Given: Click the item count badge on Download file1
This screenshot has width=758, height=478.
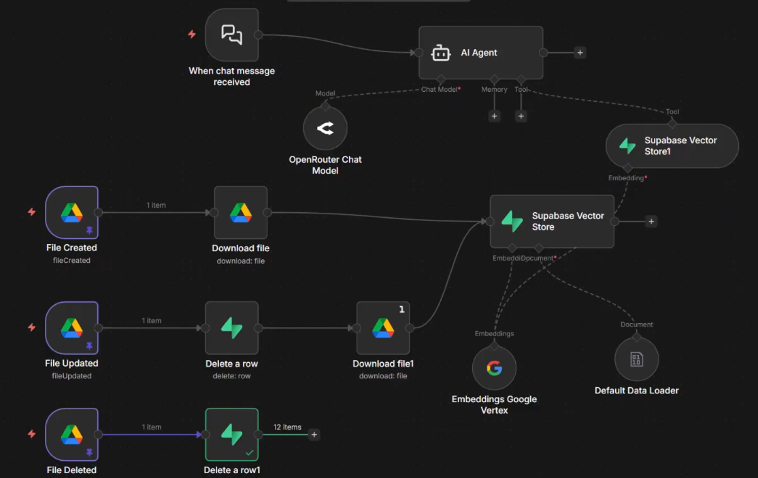Looking at the screenshot, I should click(402, 309).
